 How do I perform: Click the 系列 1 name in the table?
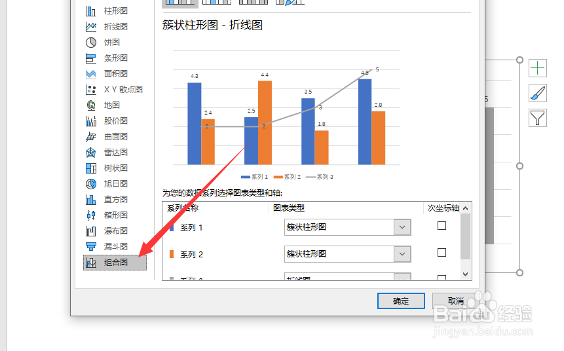(191, 228)
